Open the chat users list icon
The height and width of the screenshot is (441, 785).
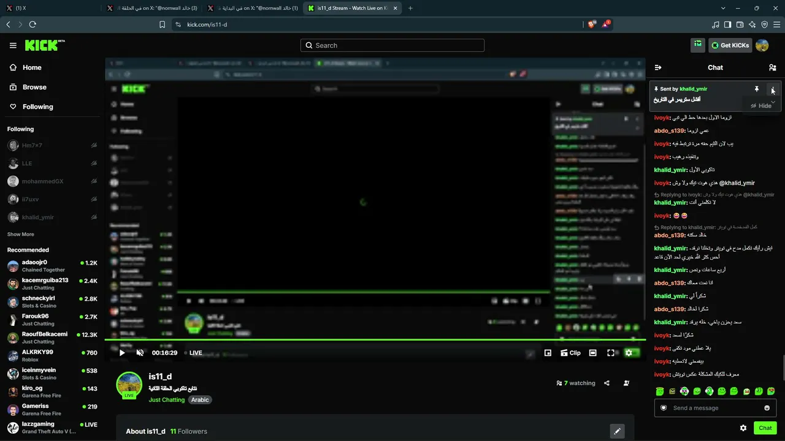point(773,67)
